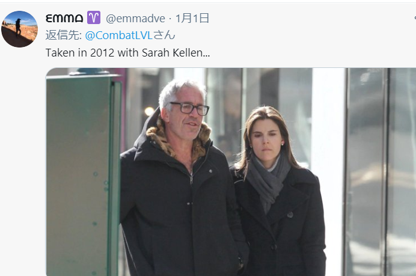416x276 pixels.
Task: Click the さん suffix after CombatLVL
Action: point(164,35)
